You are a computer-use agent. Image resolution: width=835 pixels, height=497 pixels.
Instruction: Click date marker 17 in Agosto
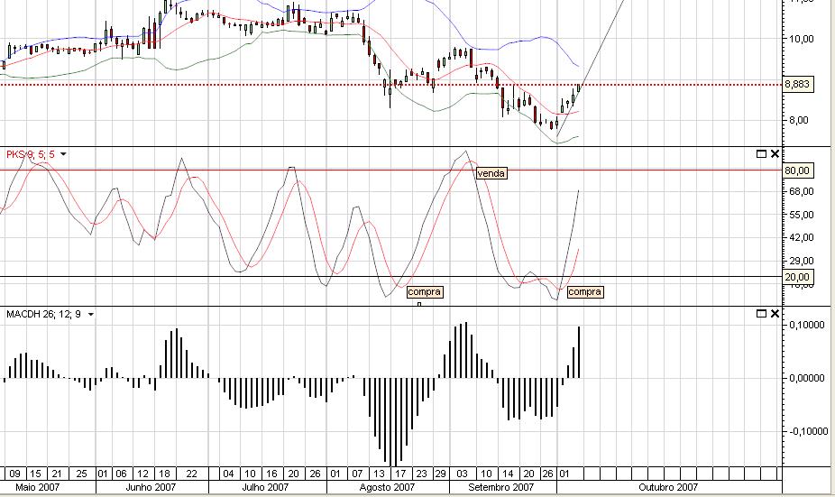click(400, 474)
